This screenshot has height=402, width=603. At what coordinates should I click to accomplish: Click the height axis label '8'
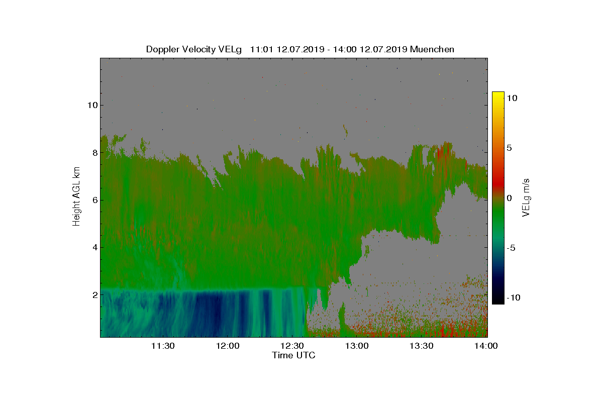94,152
